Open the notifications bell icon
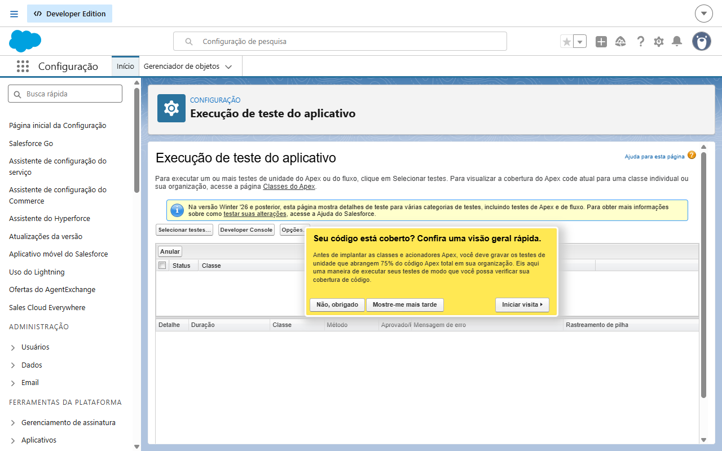 click(677, 41)
